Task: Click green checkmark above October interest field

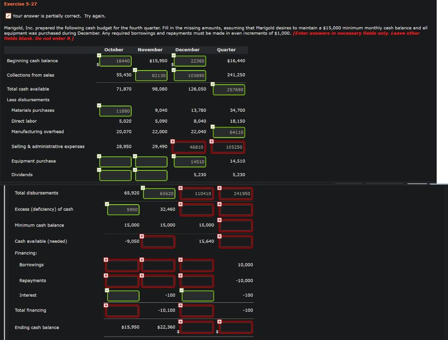Action: pos(107,290)
